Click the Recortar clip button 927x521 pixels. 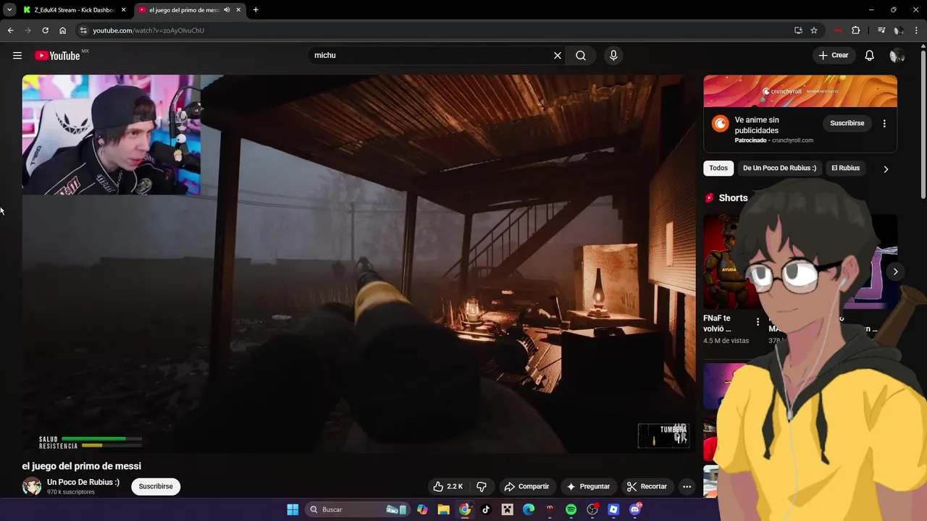click(647, 486)
